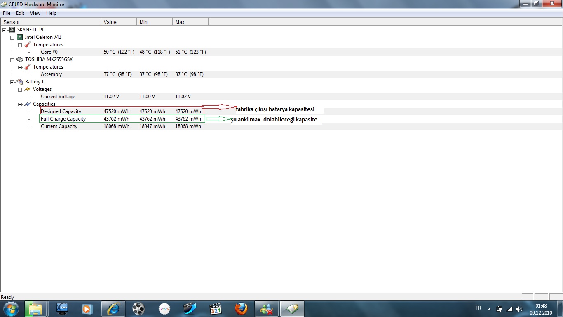The height and width of the screenshot is (317, 563).
Task: Select the SKYNET1-PC computer icon
Action: click(x=12, y=30)
